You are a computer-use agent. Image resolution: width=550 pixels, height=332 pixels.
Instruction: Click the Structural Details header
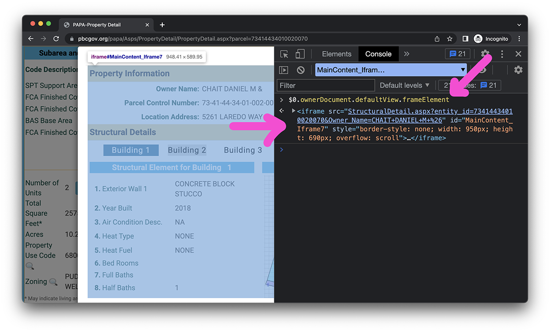(x=123, y=132)
